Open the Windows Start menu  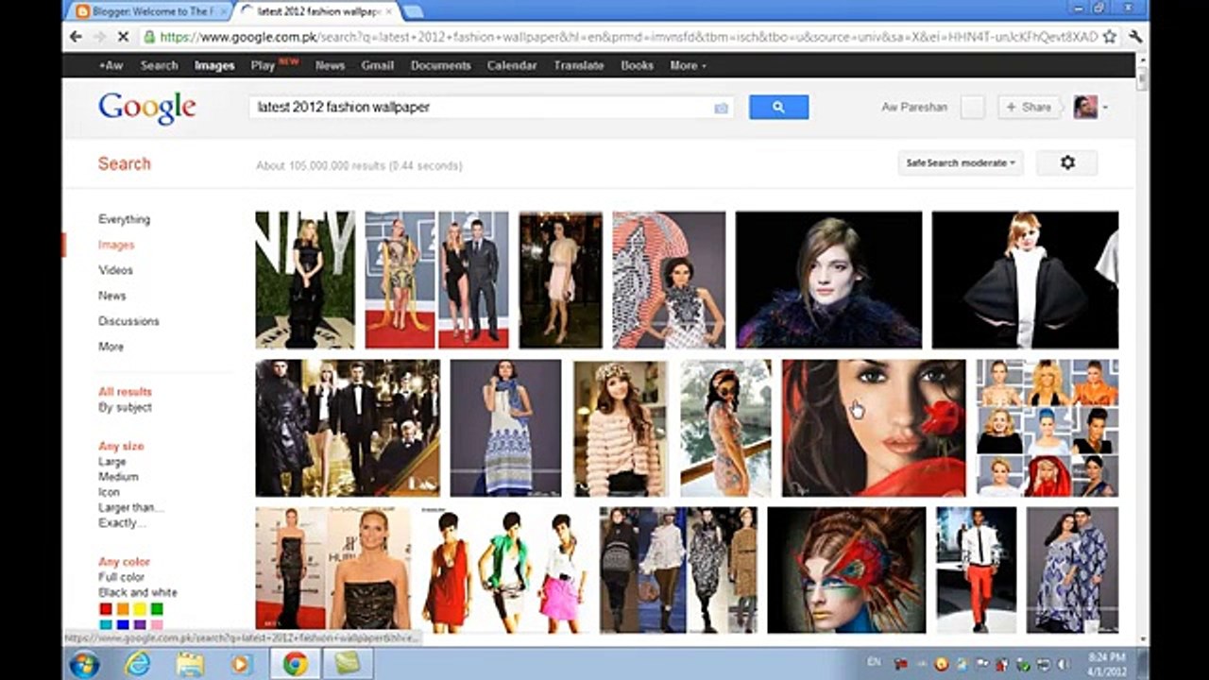point(84,664)
